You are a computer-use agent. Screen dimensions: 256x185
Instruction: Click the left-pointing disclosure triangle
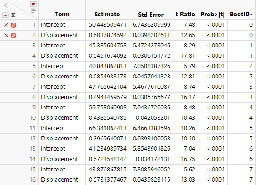pyautogui.click(x=6, y=5)
